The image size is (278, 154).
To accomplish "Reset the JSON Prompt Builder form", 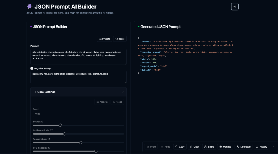I will [120, 39].
